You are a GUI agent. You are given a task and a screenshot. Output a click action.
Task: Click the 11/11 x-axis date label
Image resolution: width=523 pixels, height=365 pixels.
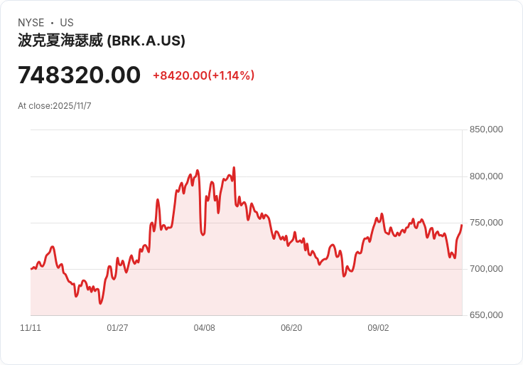point(31,328)
